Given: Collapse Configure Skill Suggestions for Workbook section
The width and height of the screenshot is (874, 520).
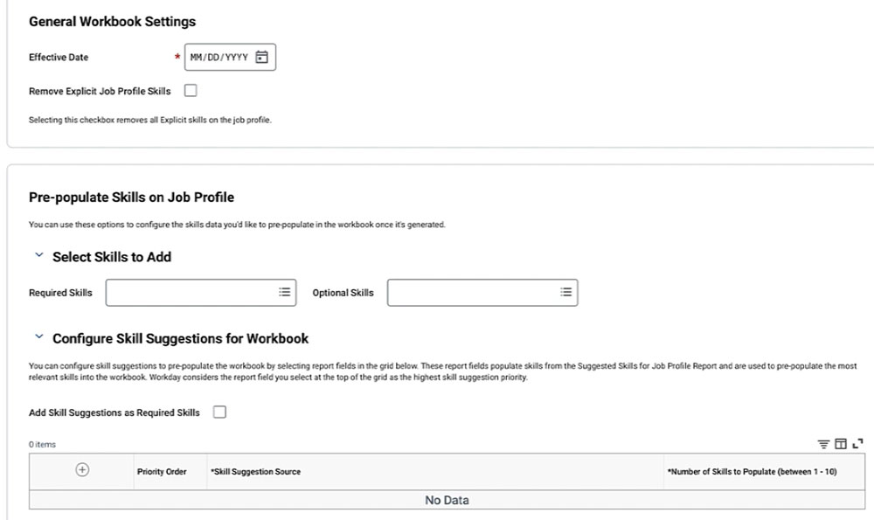Looking at the screenshot, I should pyautogui.click(x=39, y=336).
